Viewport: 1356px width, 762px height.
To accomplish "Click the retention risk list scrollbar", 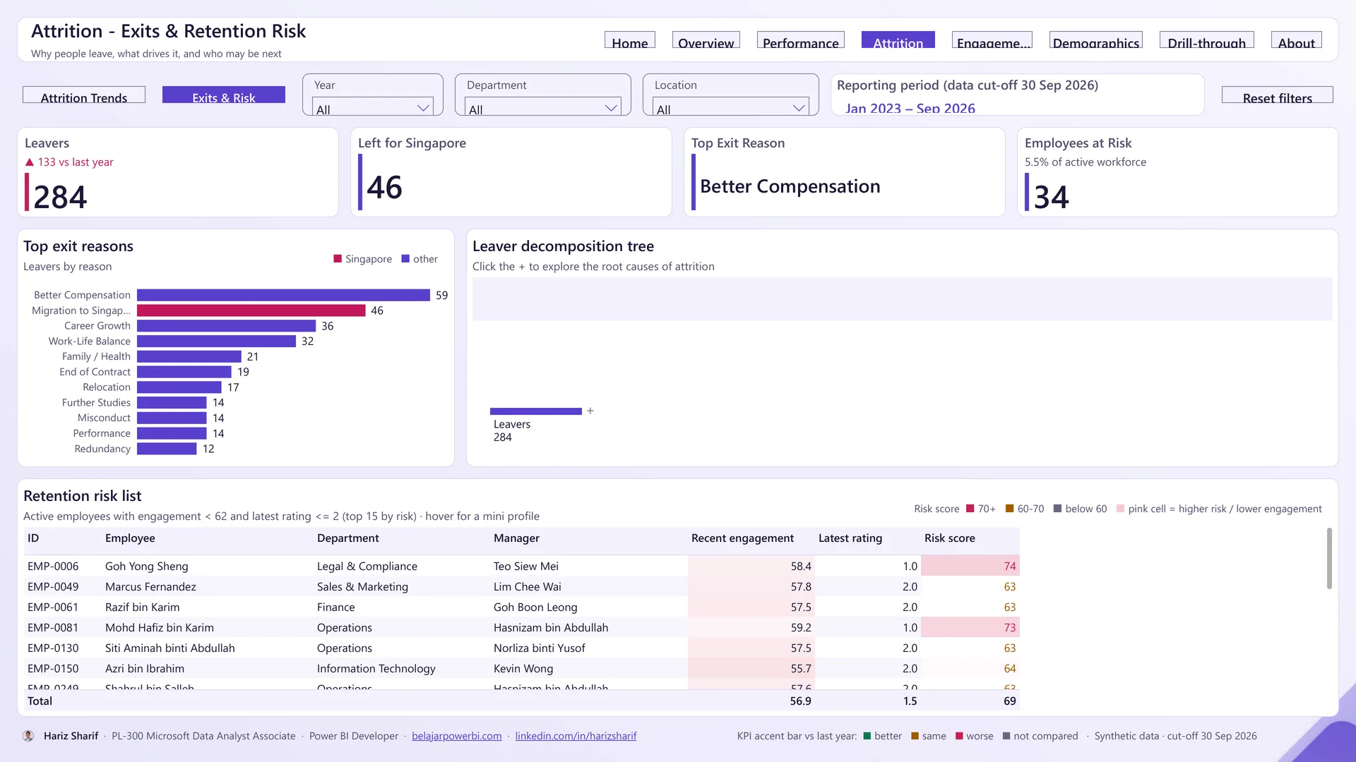I will [x=1329, y=558].
